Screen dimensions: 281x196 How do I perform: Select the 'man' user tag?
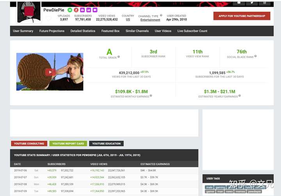[x=220, y=192]
